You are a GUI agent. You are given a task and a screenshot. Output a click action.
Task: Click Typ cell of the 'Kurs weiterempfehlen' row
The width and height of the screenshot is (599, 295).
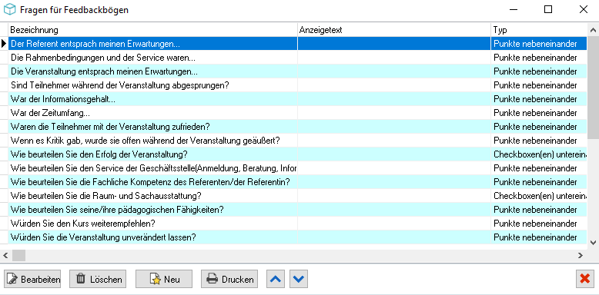(x=539, y=224)
